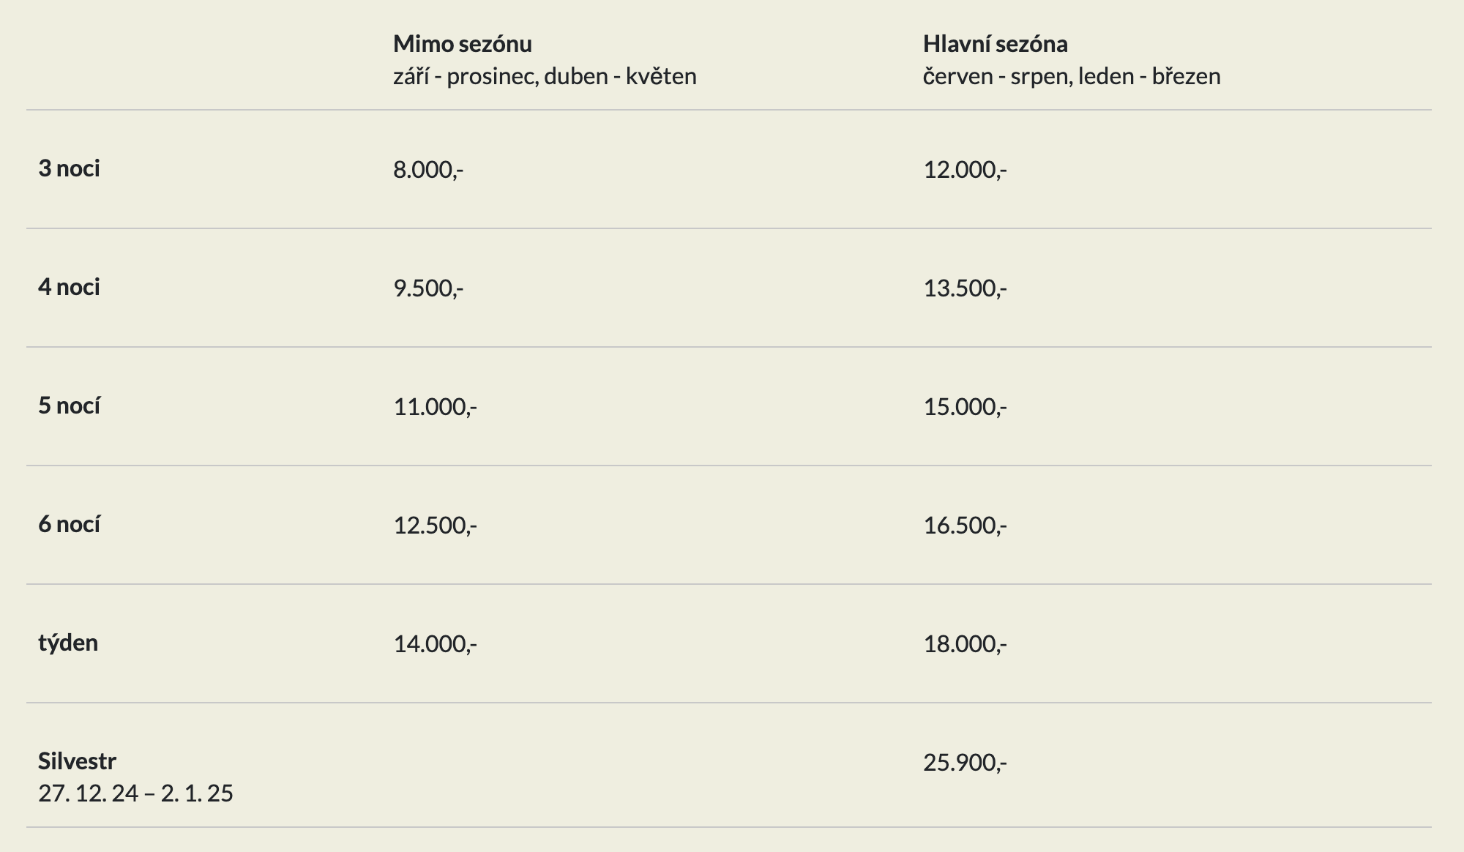Select the "září - prosinec, duben - květen" subtitle

pyautogui.click(x=545, y=76)
